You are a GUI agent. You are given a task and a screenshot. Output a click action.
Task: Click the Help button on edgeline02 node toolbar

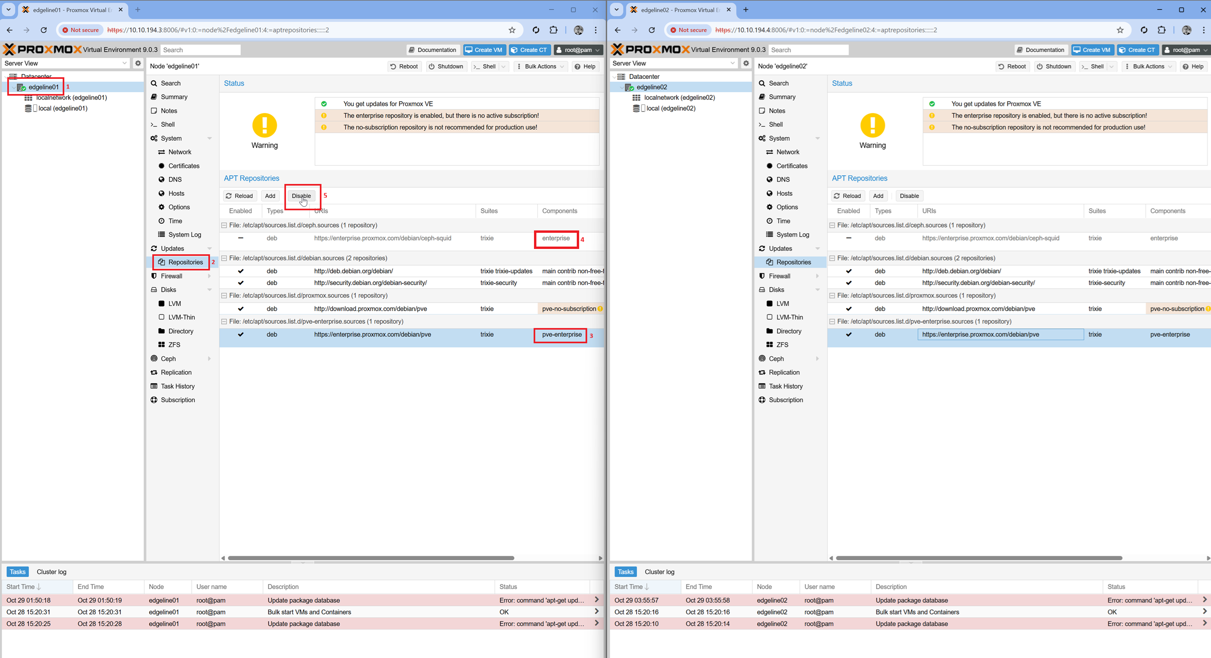pos(1193,67)
